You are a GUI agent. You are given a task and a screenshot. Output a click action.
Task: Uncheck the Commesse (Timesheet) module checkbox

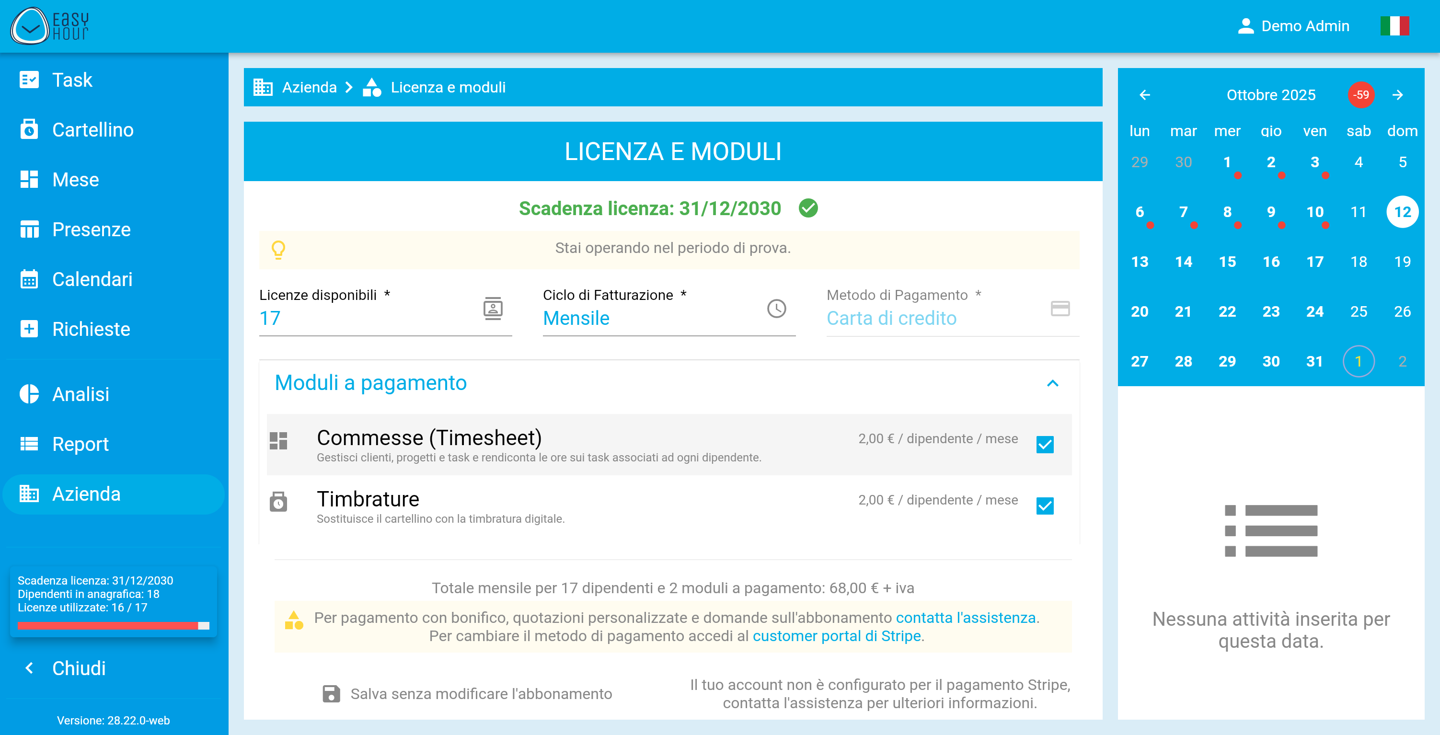tap(1044, 444)
